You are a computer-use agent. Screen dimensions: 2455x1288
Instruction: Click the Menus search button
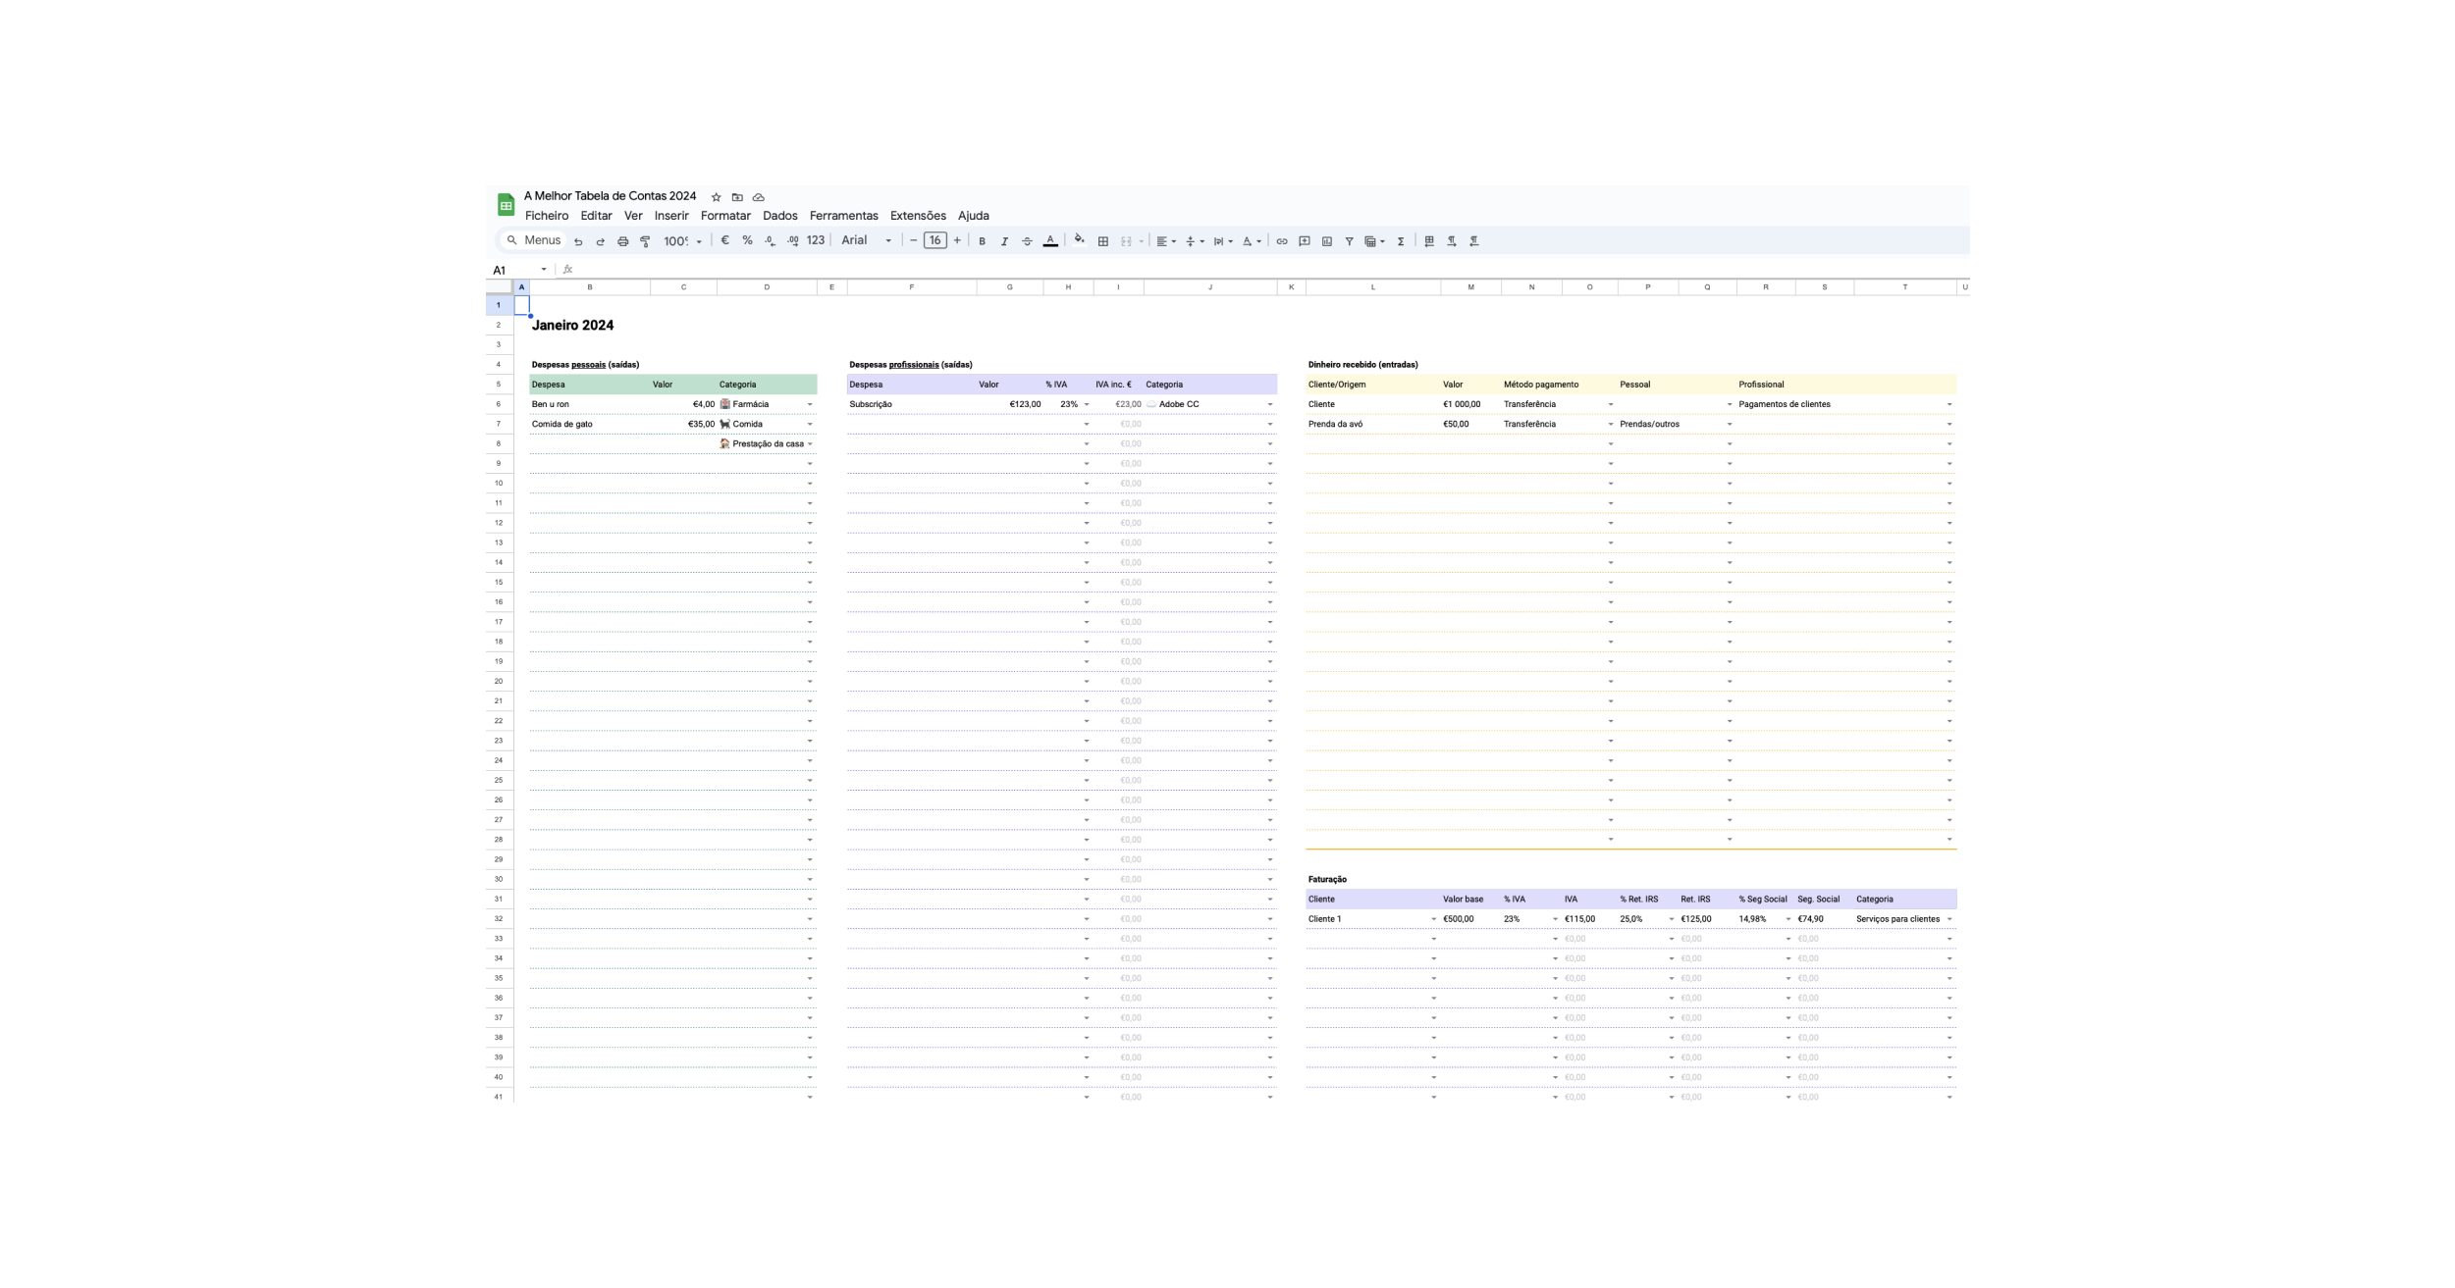click(x=534, y=240)
